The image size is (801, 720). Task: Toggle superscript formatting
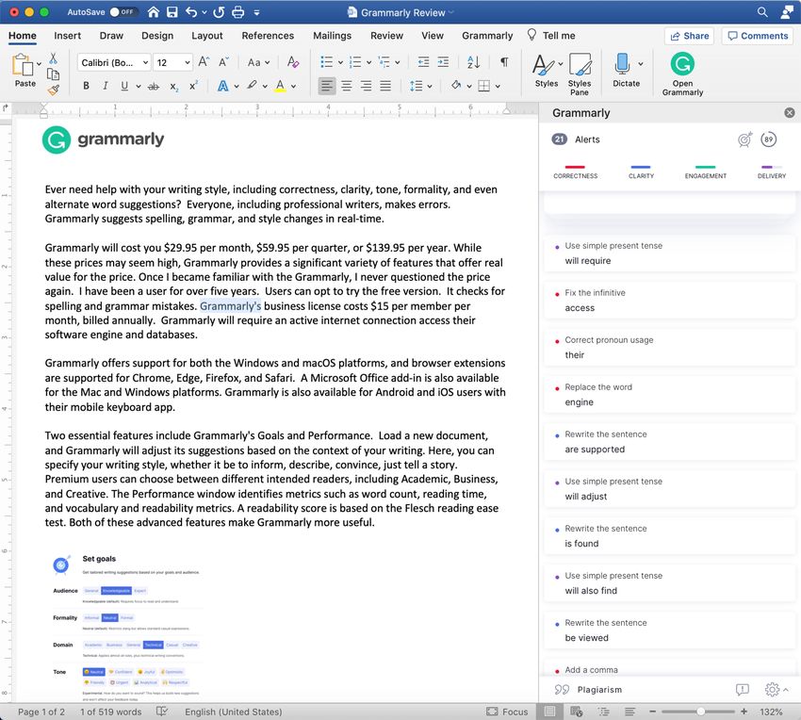pos(193,86)
